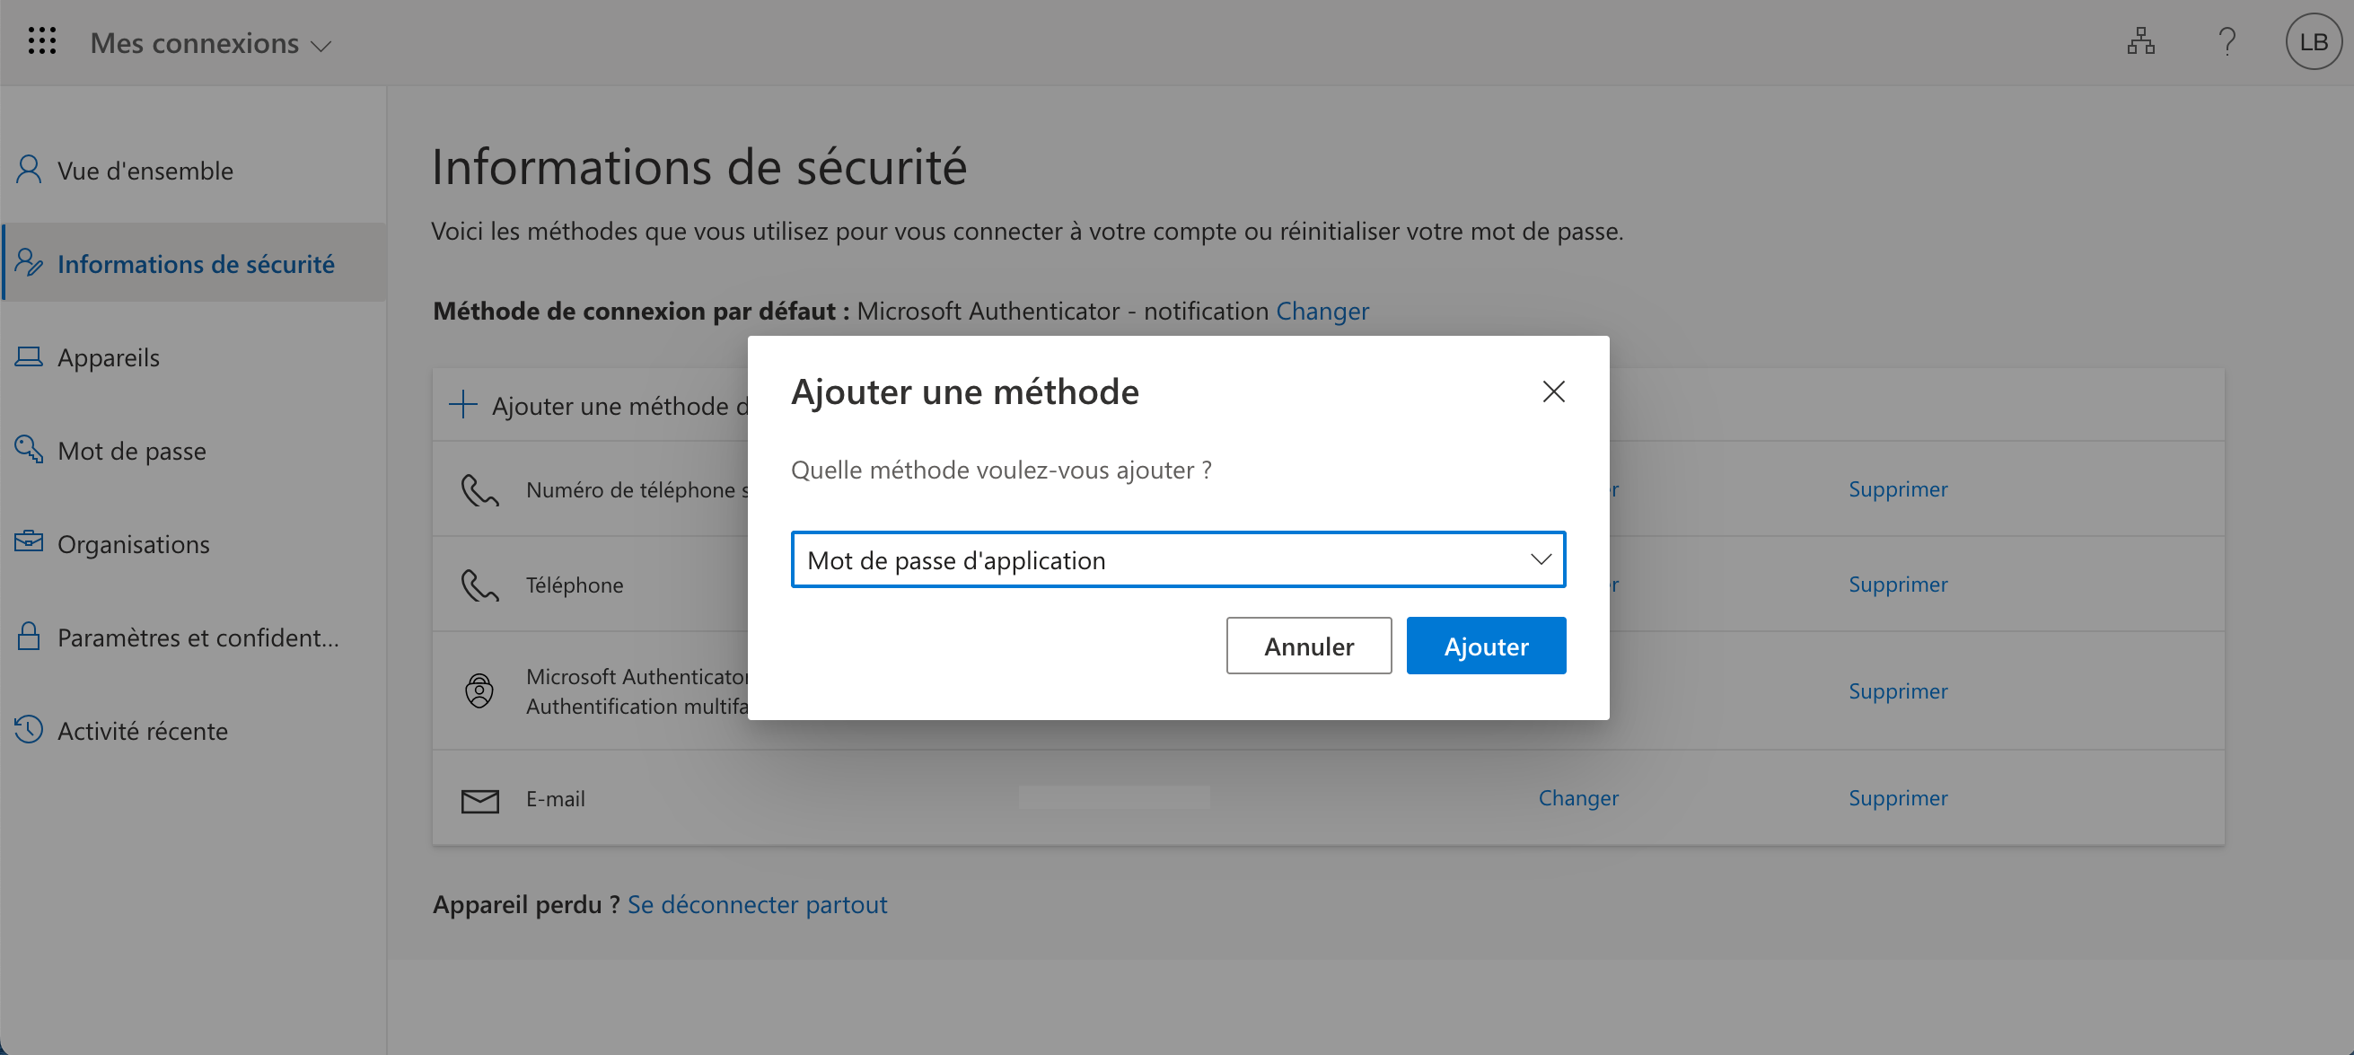Click the organization chart icon
The height and width of the screenshot is (1055, 2354).
[2140, 41]
